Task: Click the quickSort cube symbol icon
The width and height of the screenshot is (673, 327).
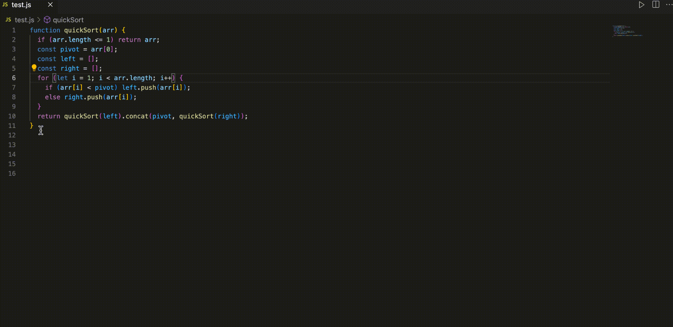Action: [47, 20]
